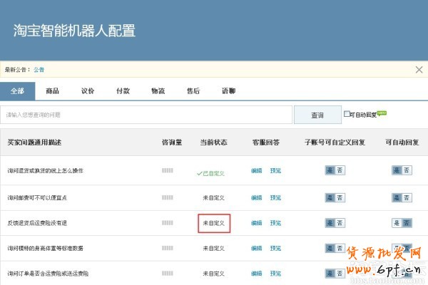Switch to the 语聊 tab
Image resolution: width=428 pixels, height=285 pixels.
click(x=228, y=91)
